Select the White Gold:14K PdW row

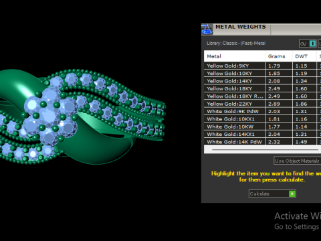pyautogui.click(x=262, y=142)
